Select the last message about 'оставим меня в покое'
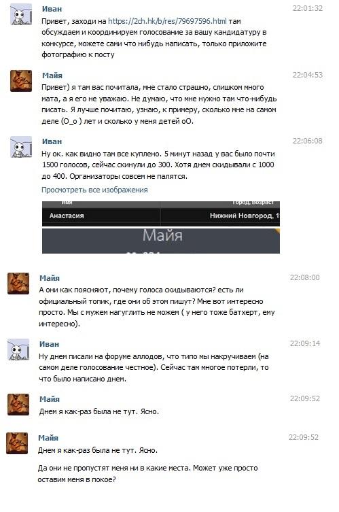 [147, 474]
